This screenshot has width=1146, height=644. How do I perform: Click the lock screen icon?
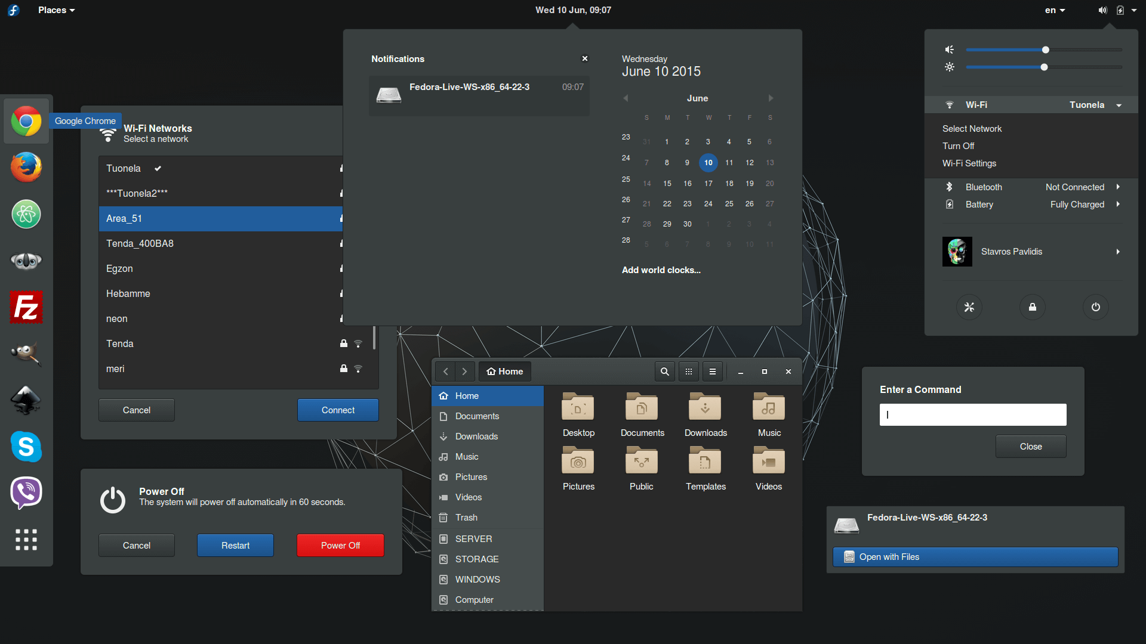click(x=1032, y=307)
